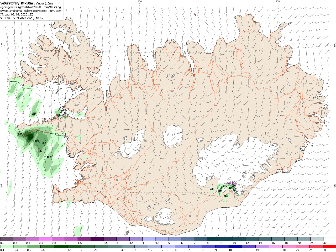Select the 8–9 dark teal snow swatch in upper row
Viewport: 336px width, 252px height.
(x=213, y=239)
